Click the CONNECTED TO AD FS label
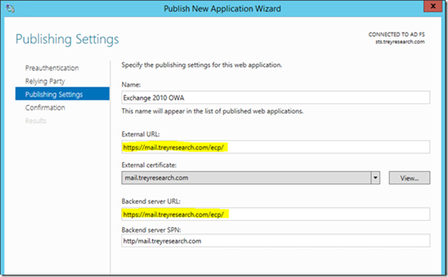The image size is (448, 277). pos(396,34)
